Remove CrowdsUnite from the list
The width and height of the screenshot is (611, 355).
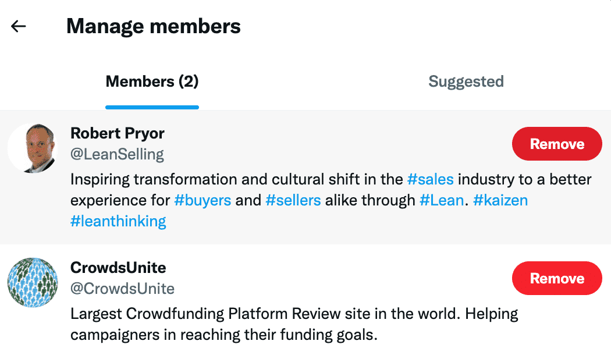557,278
